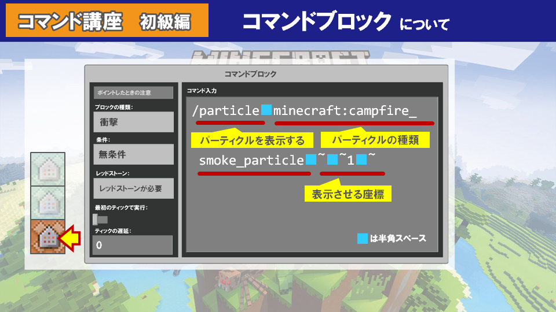
Task: Click the tick delay field showing 0
Action: click(x=133, y=245)
